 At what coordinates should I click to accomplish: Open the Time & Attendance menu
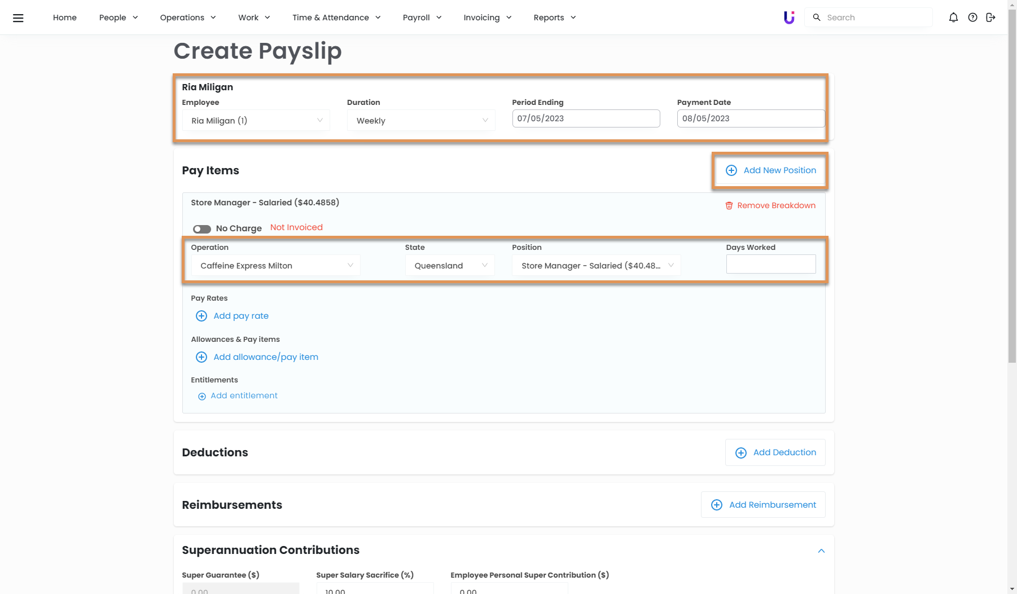[336, 17]
